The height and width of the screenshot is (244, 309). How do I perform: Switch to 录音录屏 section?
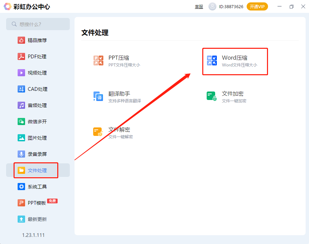click(38, 154)
